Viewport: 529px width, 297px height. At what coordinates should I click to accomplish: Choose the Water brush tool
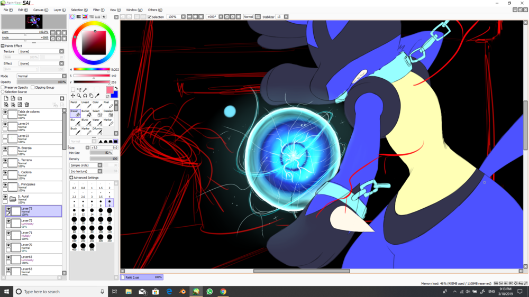[96, 122]
